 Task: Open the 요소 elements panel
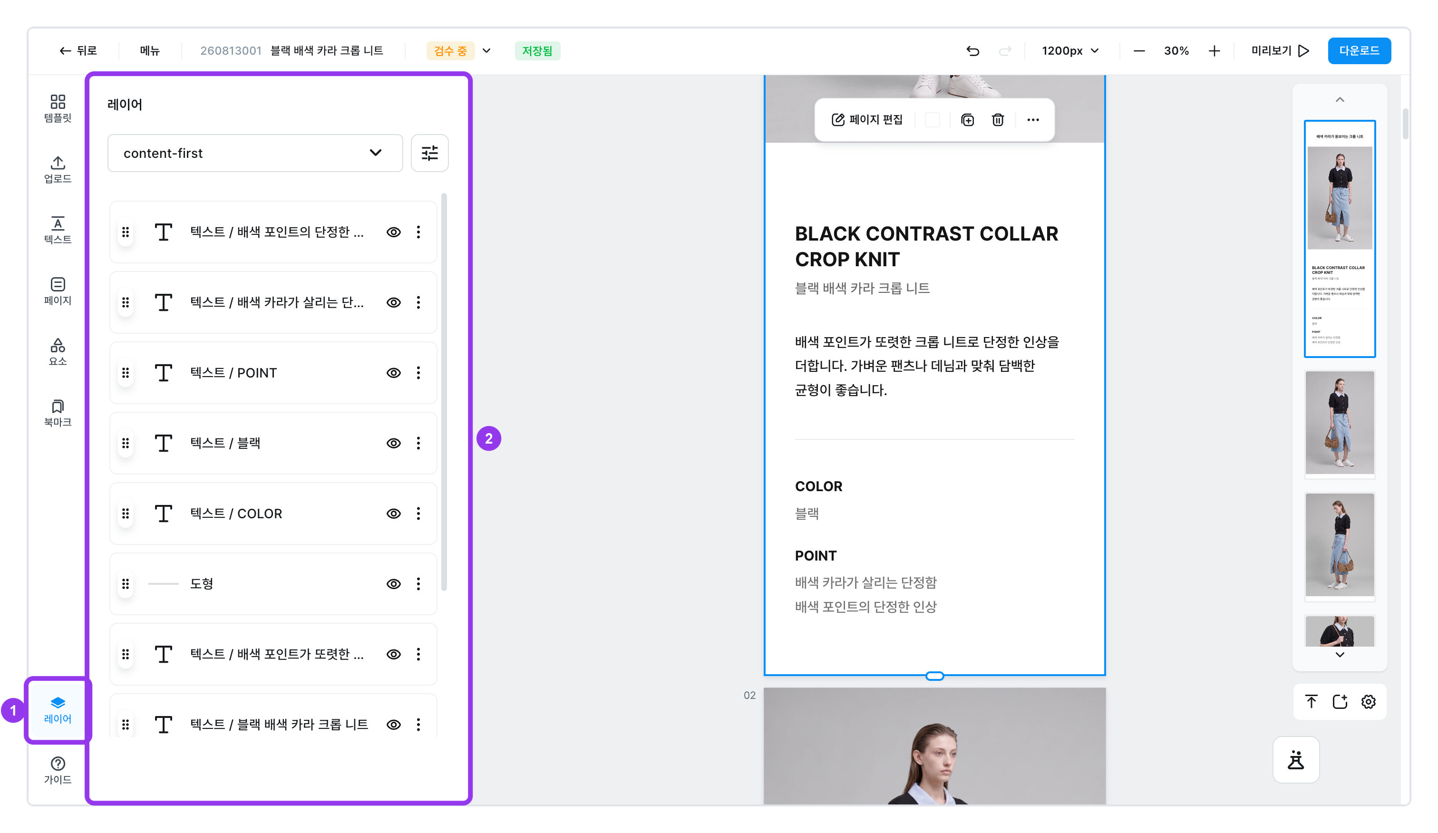(x=58, y=352)
